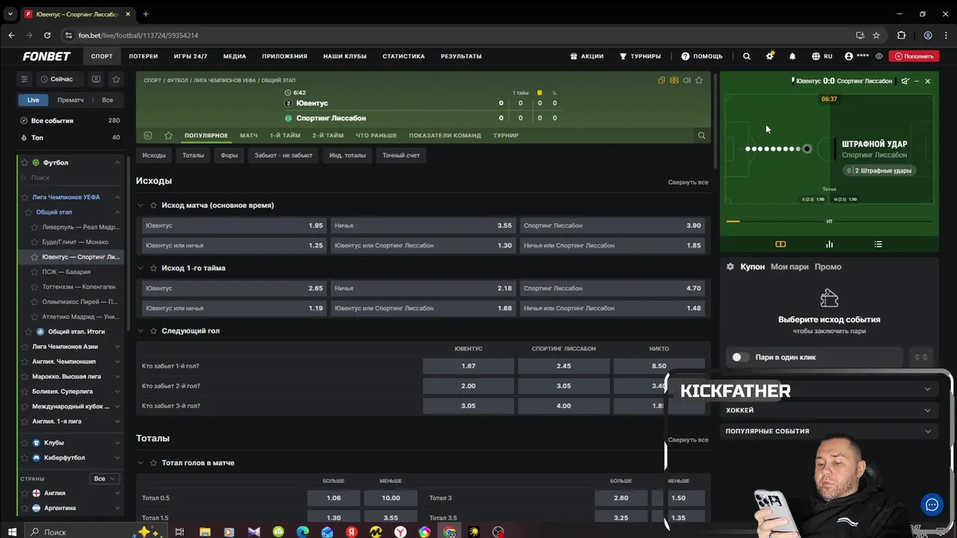The image size is (957, 538).
Task: Filter markets by Точный счет chip
Action: [x=401, y=155]
